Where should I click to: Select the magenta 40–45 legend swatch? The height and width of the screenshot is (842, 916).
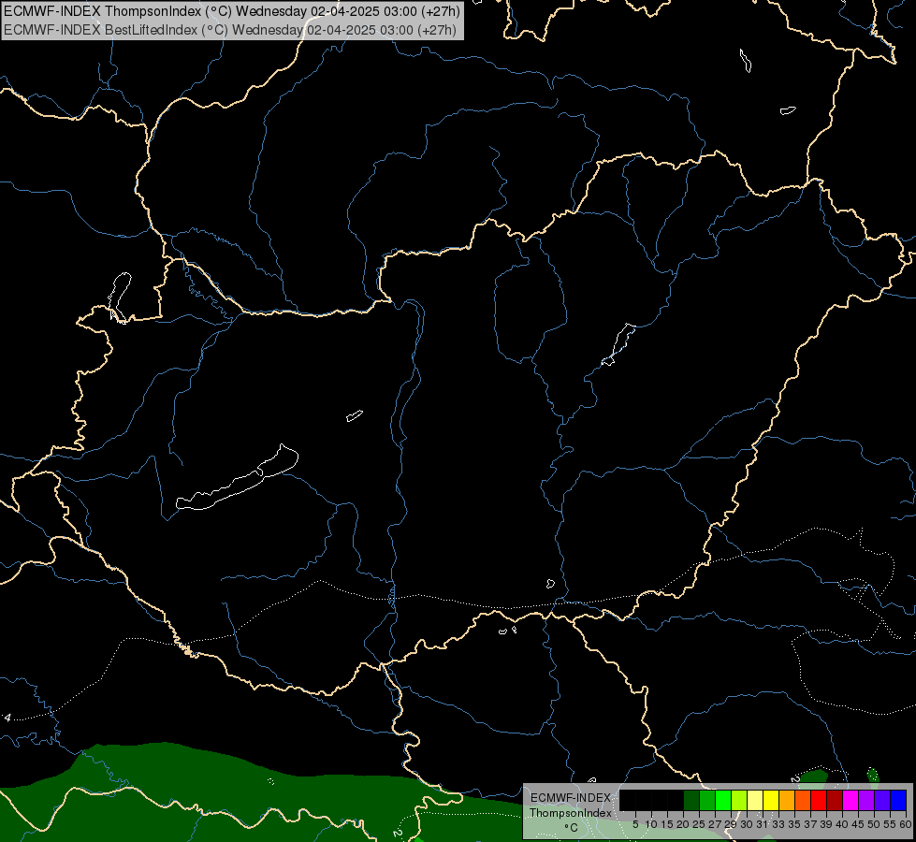point(851,800)
